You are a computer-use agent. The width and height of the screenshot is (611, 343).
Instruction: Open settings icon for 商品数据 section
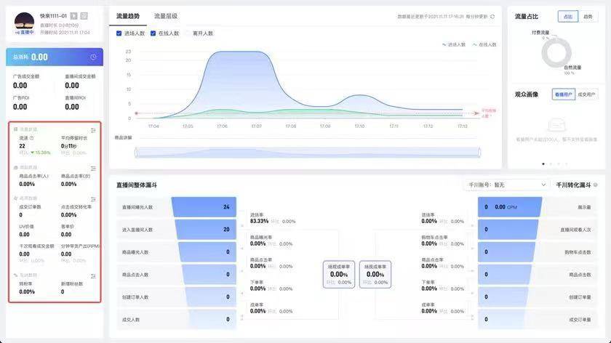(93, 168)
